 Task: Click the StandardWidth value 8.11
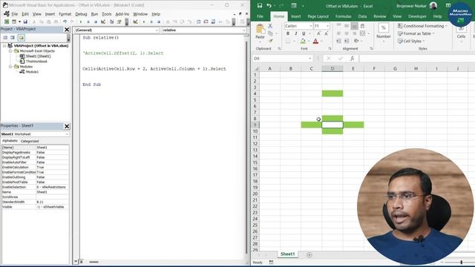click(53, 202)
